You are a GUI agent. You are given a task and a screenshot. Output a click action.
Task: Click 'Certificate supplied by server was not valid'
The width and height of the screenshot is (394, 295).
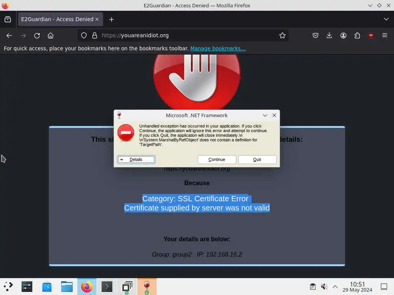click(x=197, y=208)
